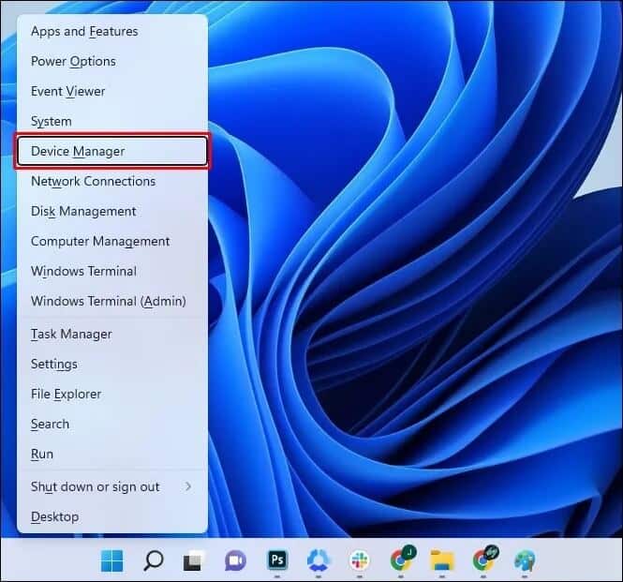The image size is (623, 582).
Task: Select the Desktop menu entry
Action: pyautogui.click(x=112, y=516)
